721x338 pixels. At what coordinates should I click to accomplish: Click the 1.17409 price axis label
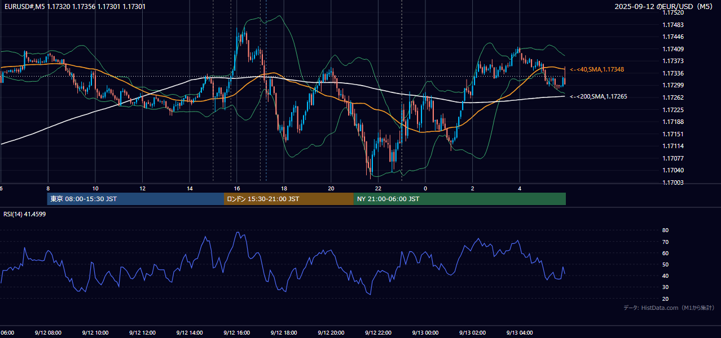pyautogui.click(x=673, y=49)
